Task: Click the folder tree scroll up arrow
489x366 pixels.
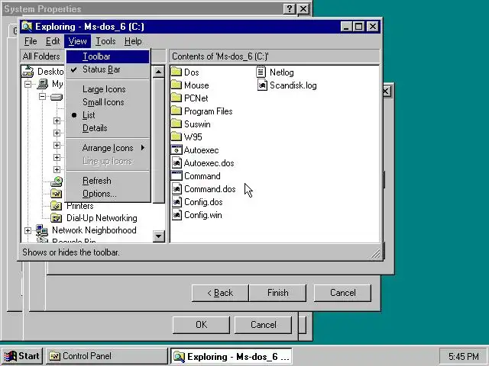Action: tap(158, 72)
